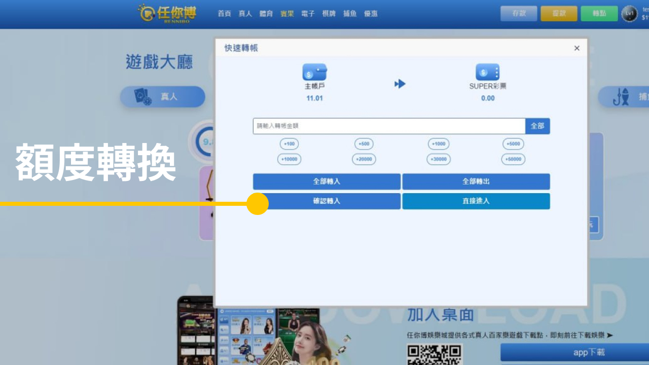Click the Lv1 user avatar icon
This screenshot has height=365, width=649.
pyautogui.click(x=629, y=14)
